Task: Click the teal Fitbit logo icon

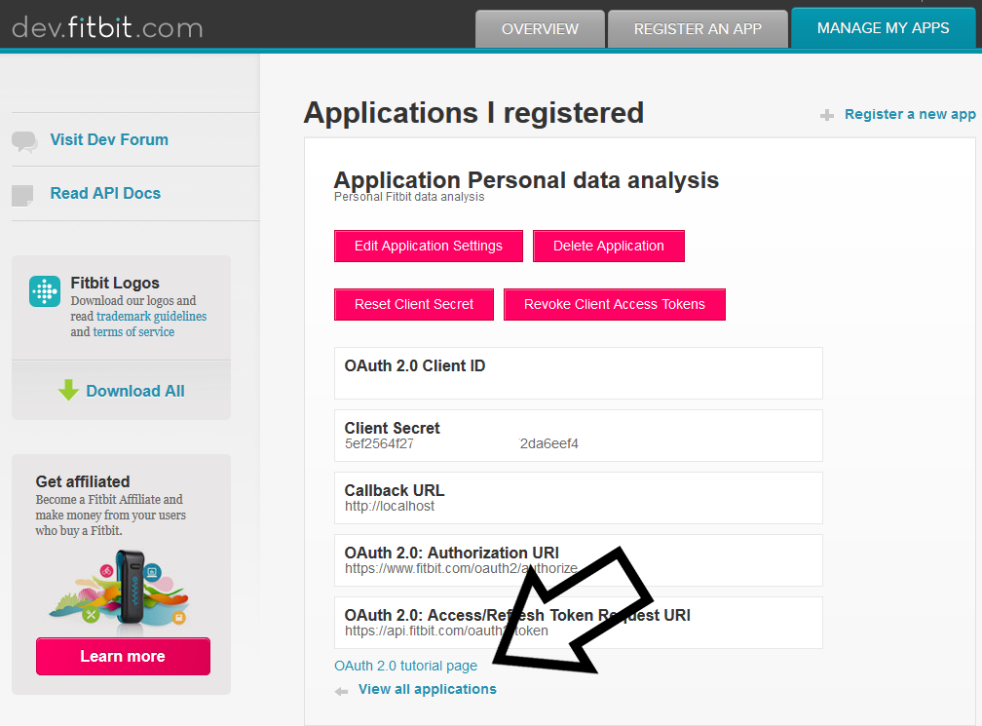Action: (x=45, y=291)
